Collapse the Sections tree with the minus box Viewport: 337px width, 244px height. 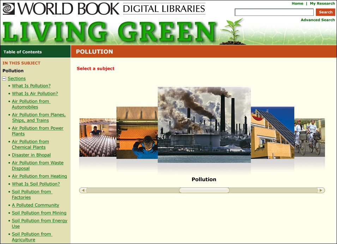(4, 78)
